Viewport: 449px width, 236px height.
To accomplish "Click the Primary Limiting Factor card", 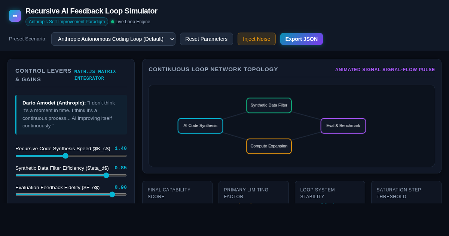I will [254, 193].
